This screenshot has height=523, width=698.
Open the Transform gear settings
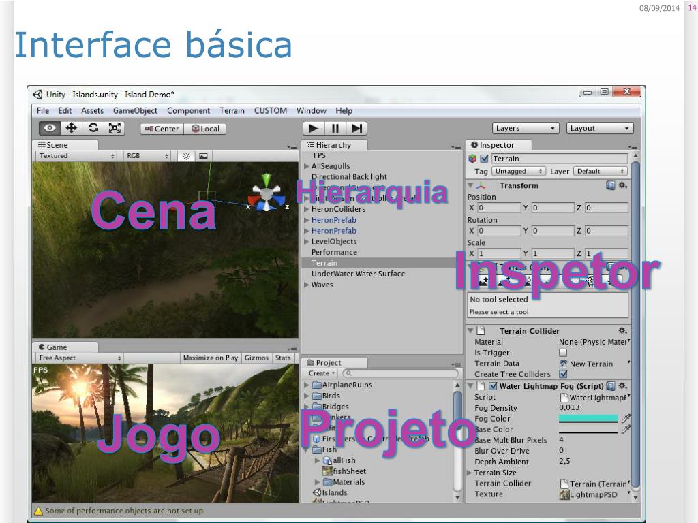pyautogui.click(x=623, y=185)
